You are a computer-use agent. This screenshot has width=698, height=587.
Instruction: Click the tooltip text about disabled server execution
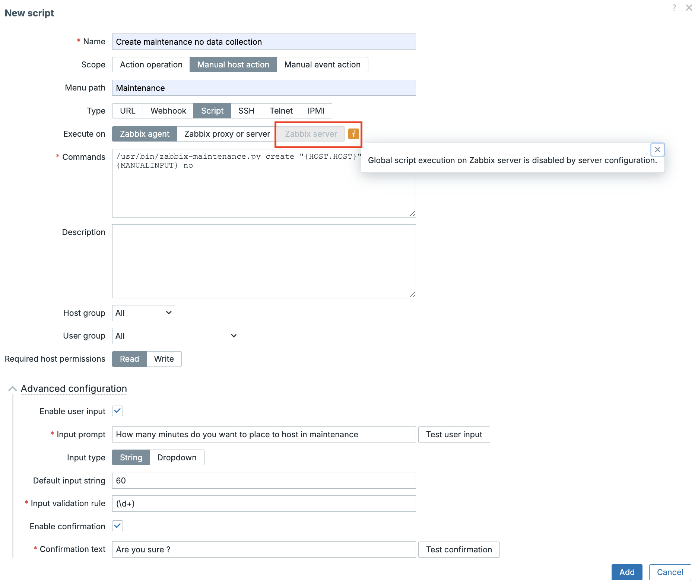[513, 161]
